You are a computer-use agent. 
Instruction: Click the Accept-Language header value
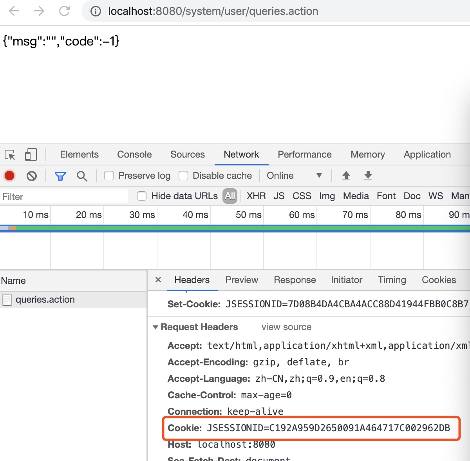tap(320, 379)
